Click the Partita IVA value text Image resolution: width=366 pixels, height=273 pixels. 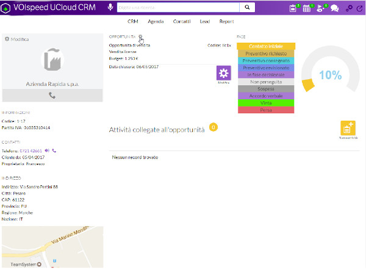tap(37, 127)
